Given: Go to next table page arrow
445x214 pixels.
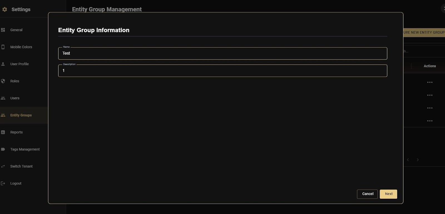Looking at the screenshot, I should 417,160.
